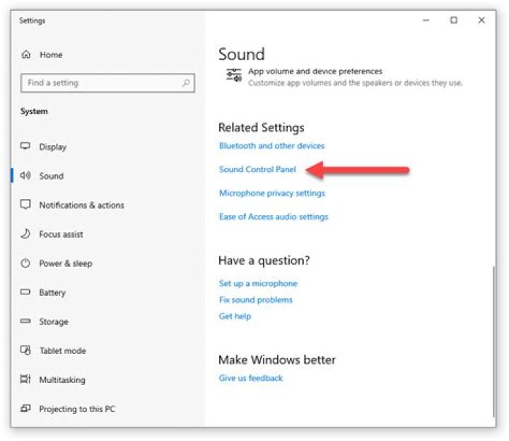509x441 pixels.
Task: Click the Make Windows better heading
Action: click(277, 360)
